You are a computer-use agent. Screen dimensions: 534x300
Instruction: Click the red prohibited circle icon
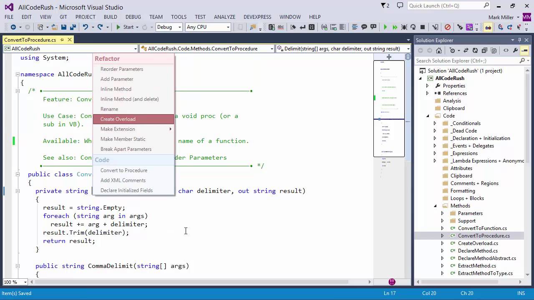[448, 27]
